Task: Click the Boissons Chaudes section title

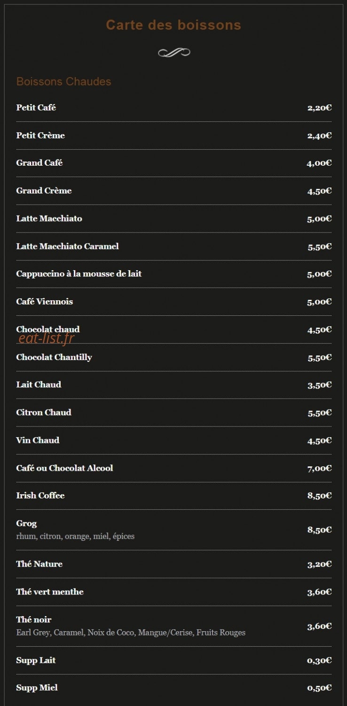Action: 63,81
